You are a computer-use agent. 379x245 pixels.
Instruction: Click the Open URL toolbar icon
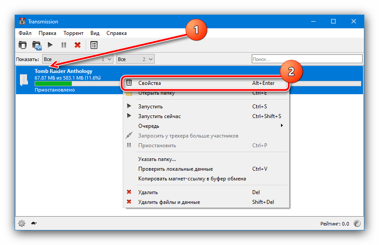coord(37,45)
